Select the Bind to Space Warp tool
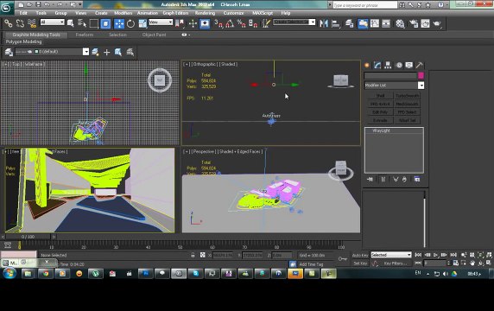Image resolution: width=494 pixels, height=311 pixels. click(32, 23)
